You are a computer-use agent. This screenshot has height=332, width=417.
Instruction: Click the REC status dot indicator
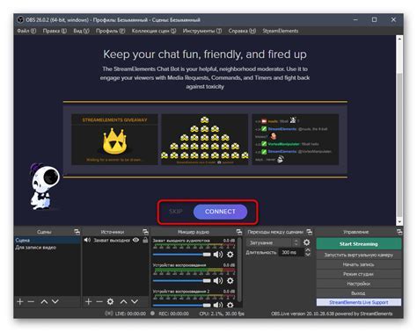click(152, 314)
